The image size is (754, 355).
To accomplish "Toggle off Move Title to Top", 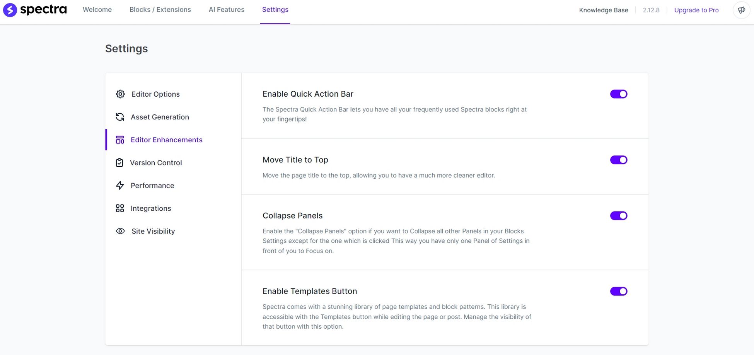I will [x=619, y=160].
